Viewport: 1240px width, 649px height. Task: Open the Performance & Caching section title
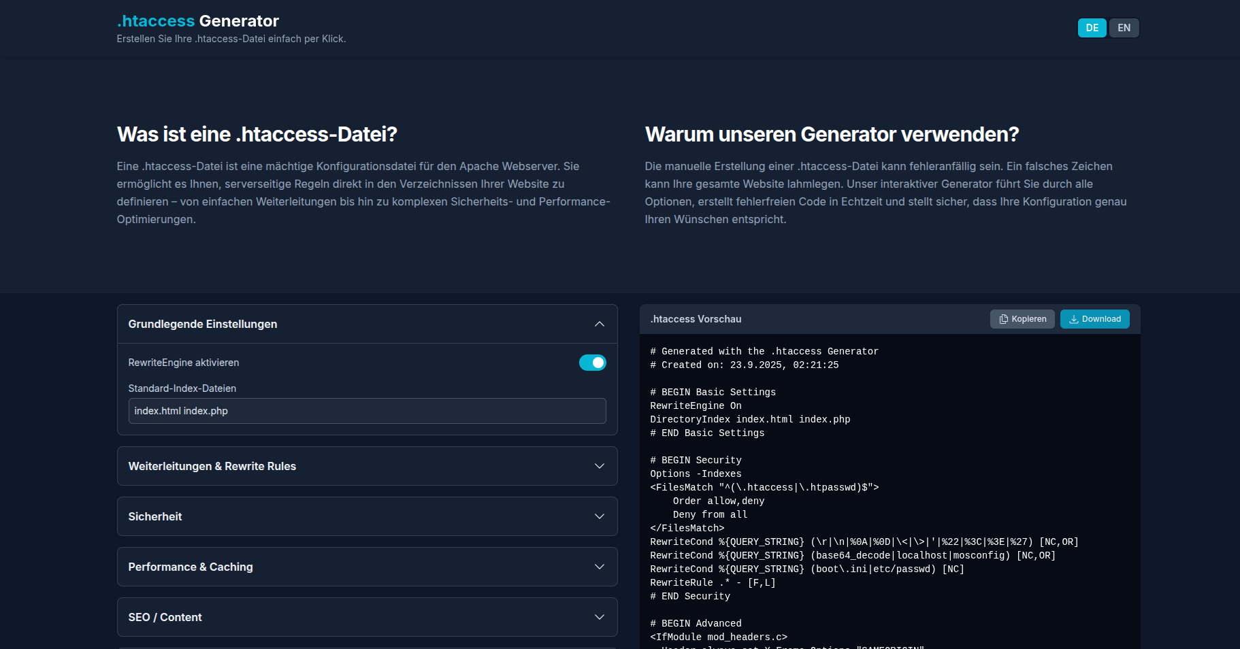pos(191,567)
